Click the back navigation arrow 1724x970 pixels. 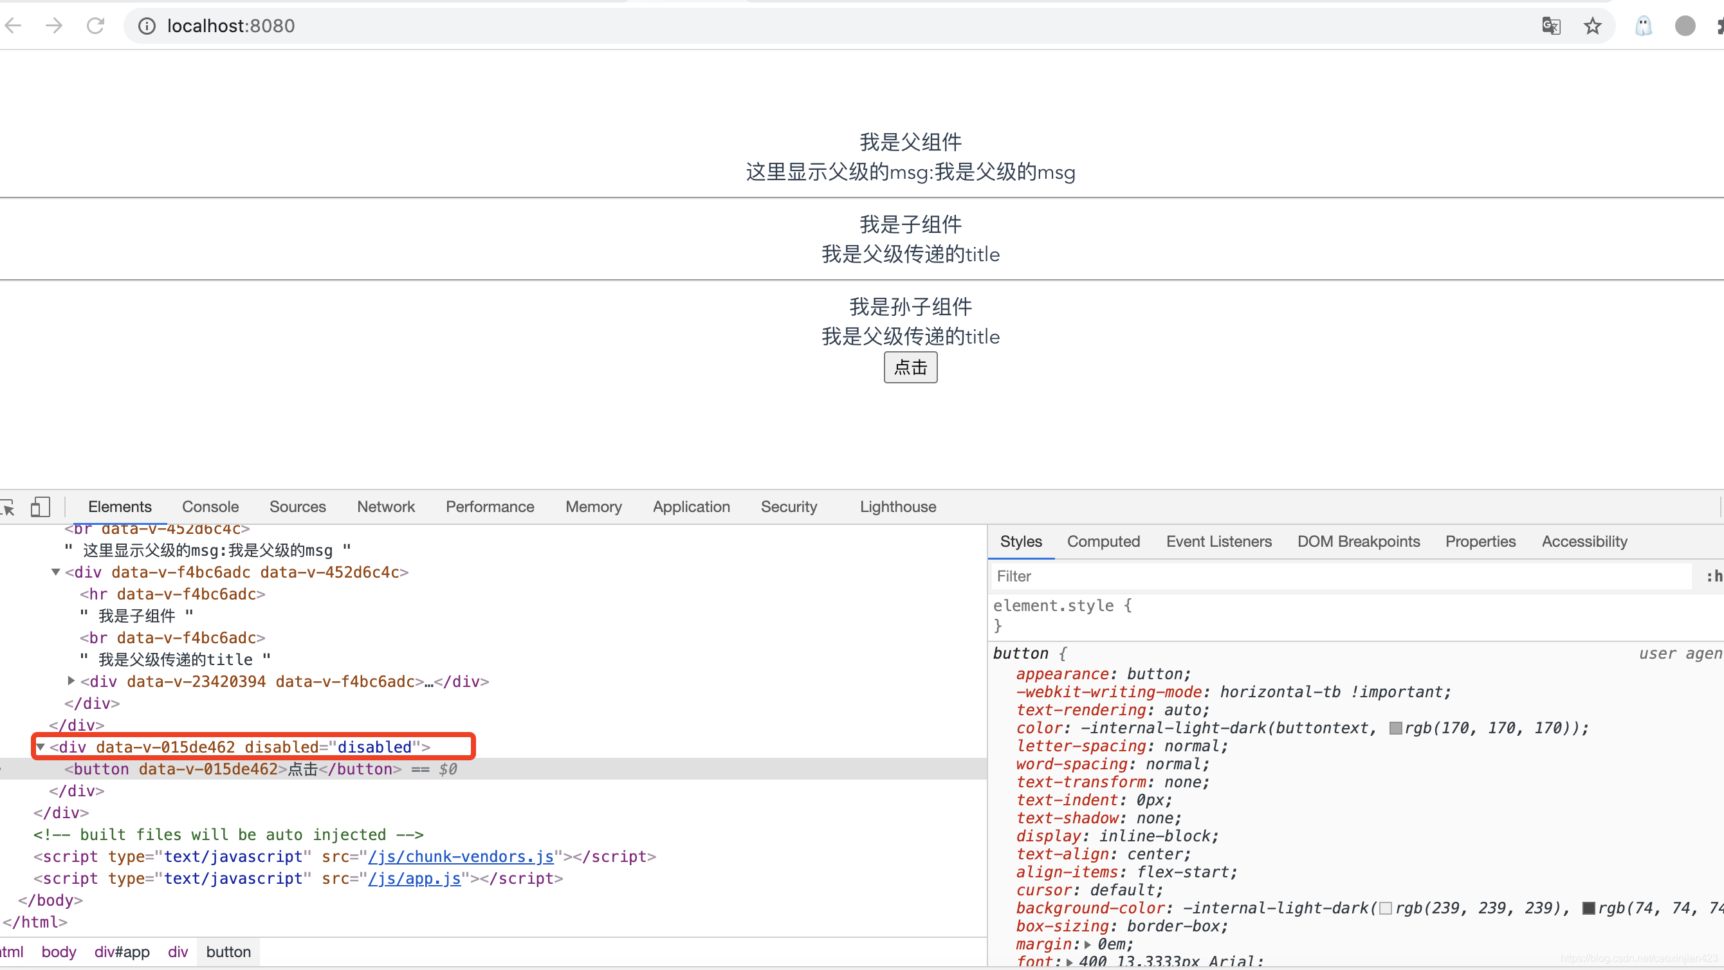click(13, 26)
